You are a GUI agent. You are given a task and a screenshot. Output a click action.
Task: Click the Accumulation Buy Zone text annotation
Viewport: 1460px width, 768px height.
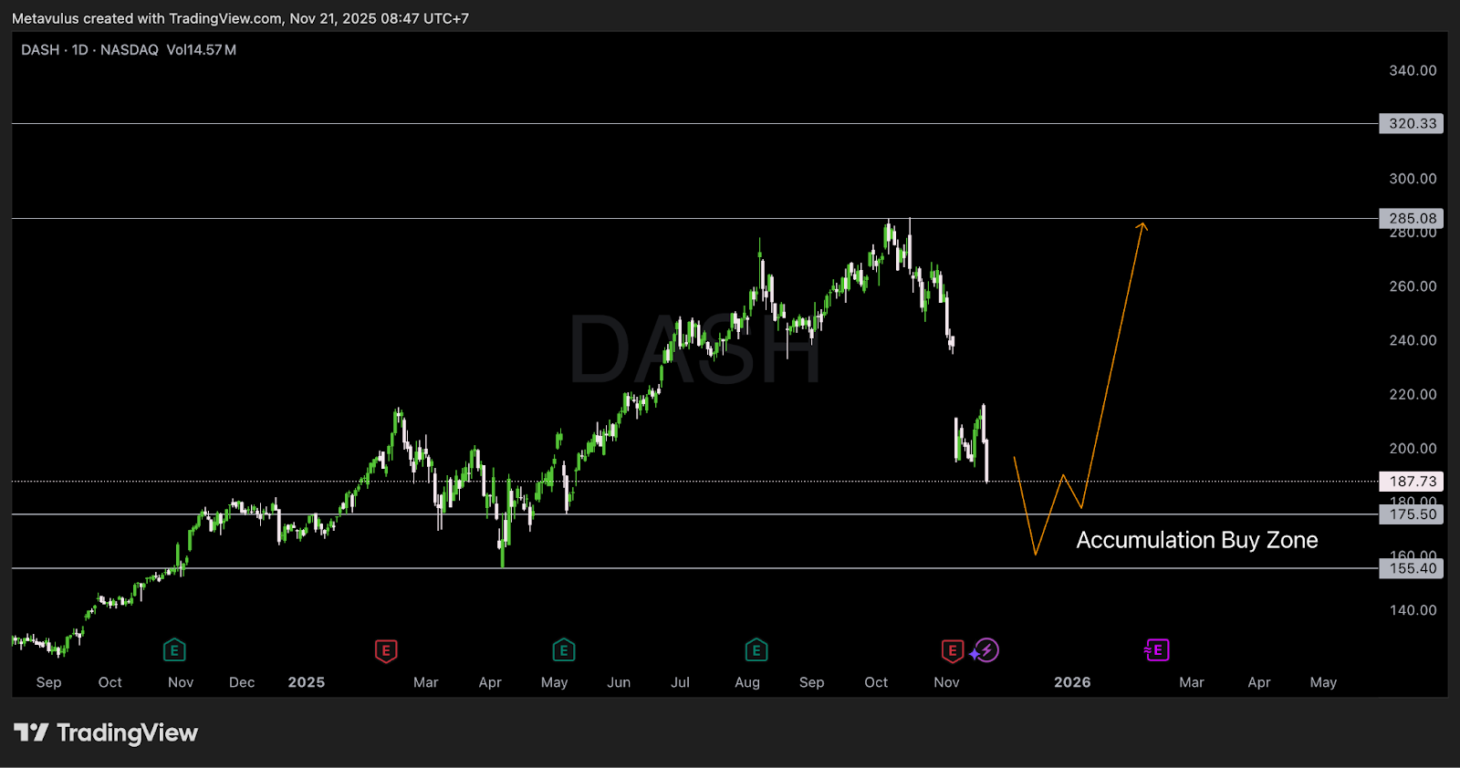pyautogui.click(x=1196, y=540)
